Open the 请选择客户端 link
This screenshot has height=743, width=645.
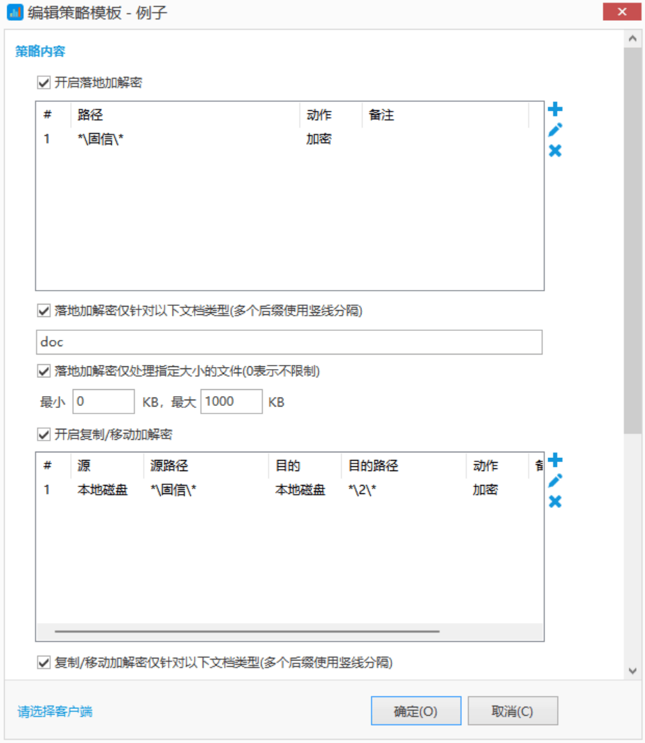55,712
